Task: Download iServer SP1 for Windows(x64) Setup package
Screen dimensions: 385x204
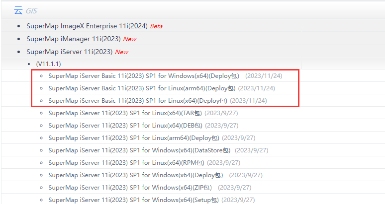Action: click(133, 200)
